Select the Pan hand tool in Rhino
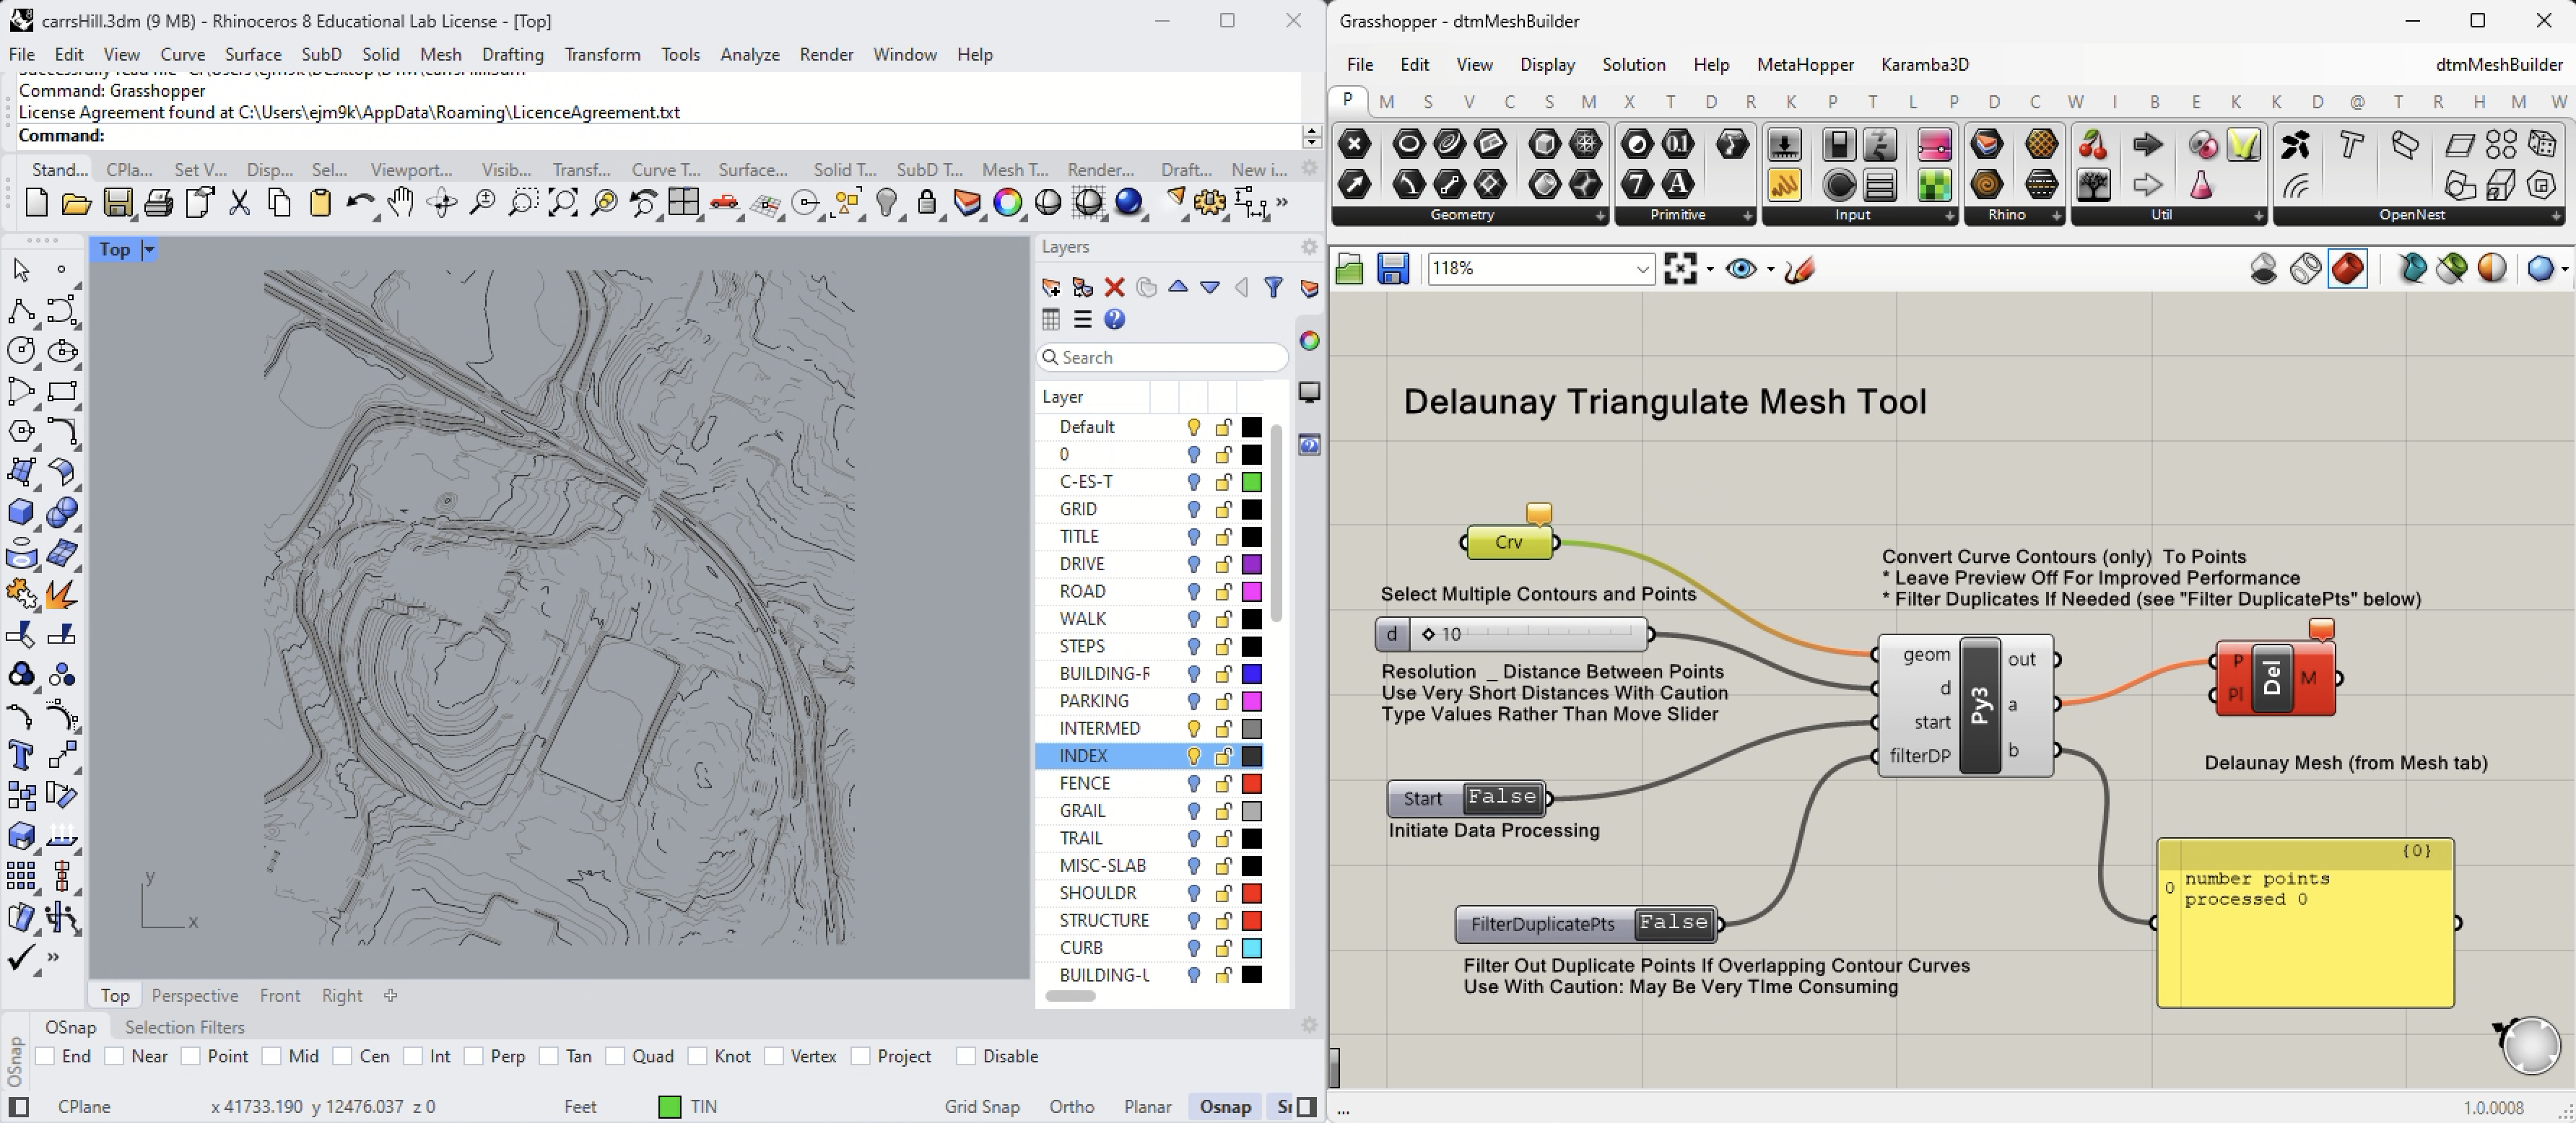 [x=401, y=203]
